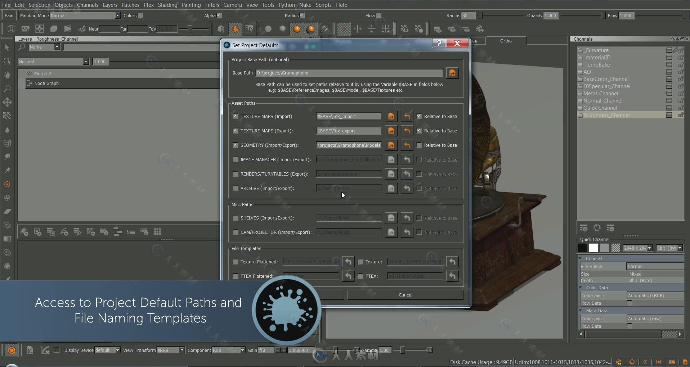Click the Base Path input field
Viewport: 690px width, 367px height.
point(349,73)
